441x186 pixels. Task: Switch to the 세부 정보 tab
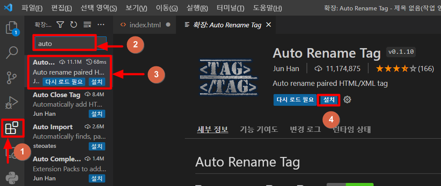point(213,129)
